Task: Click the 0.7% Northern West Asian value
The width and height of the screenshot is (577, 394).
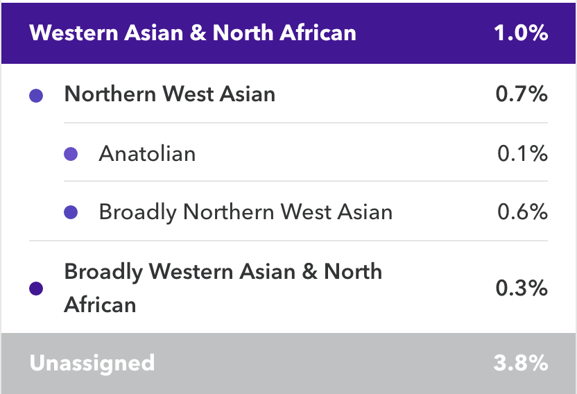Action: (x=522, y=94)
